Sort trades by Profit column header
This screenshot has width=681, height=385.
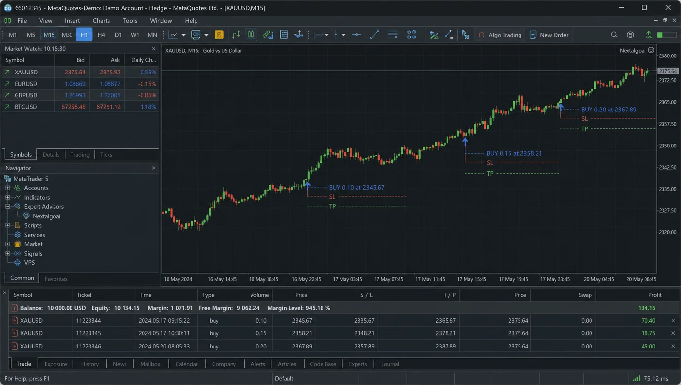coord(655,295)
